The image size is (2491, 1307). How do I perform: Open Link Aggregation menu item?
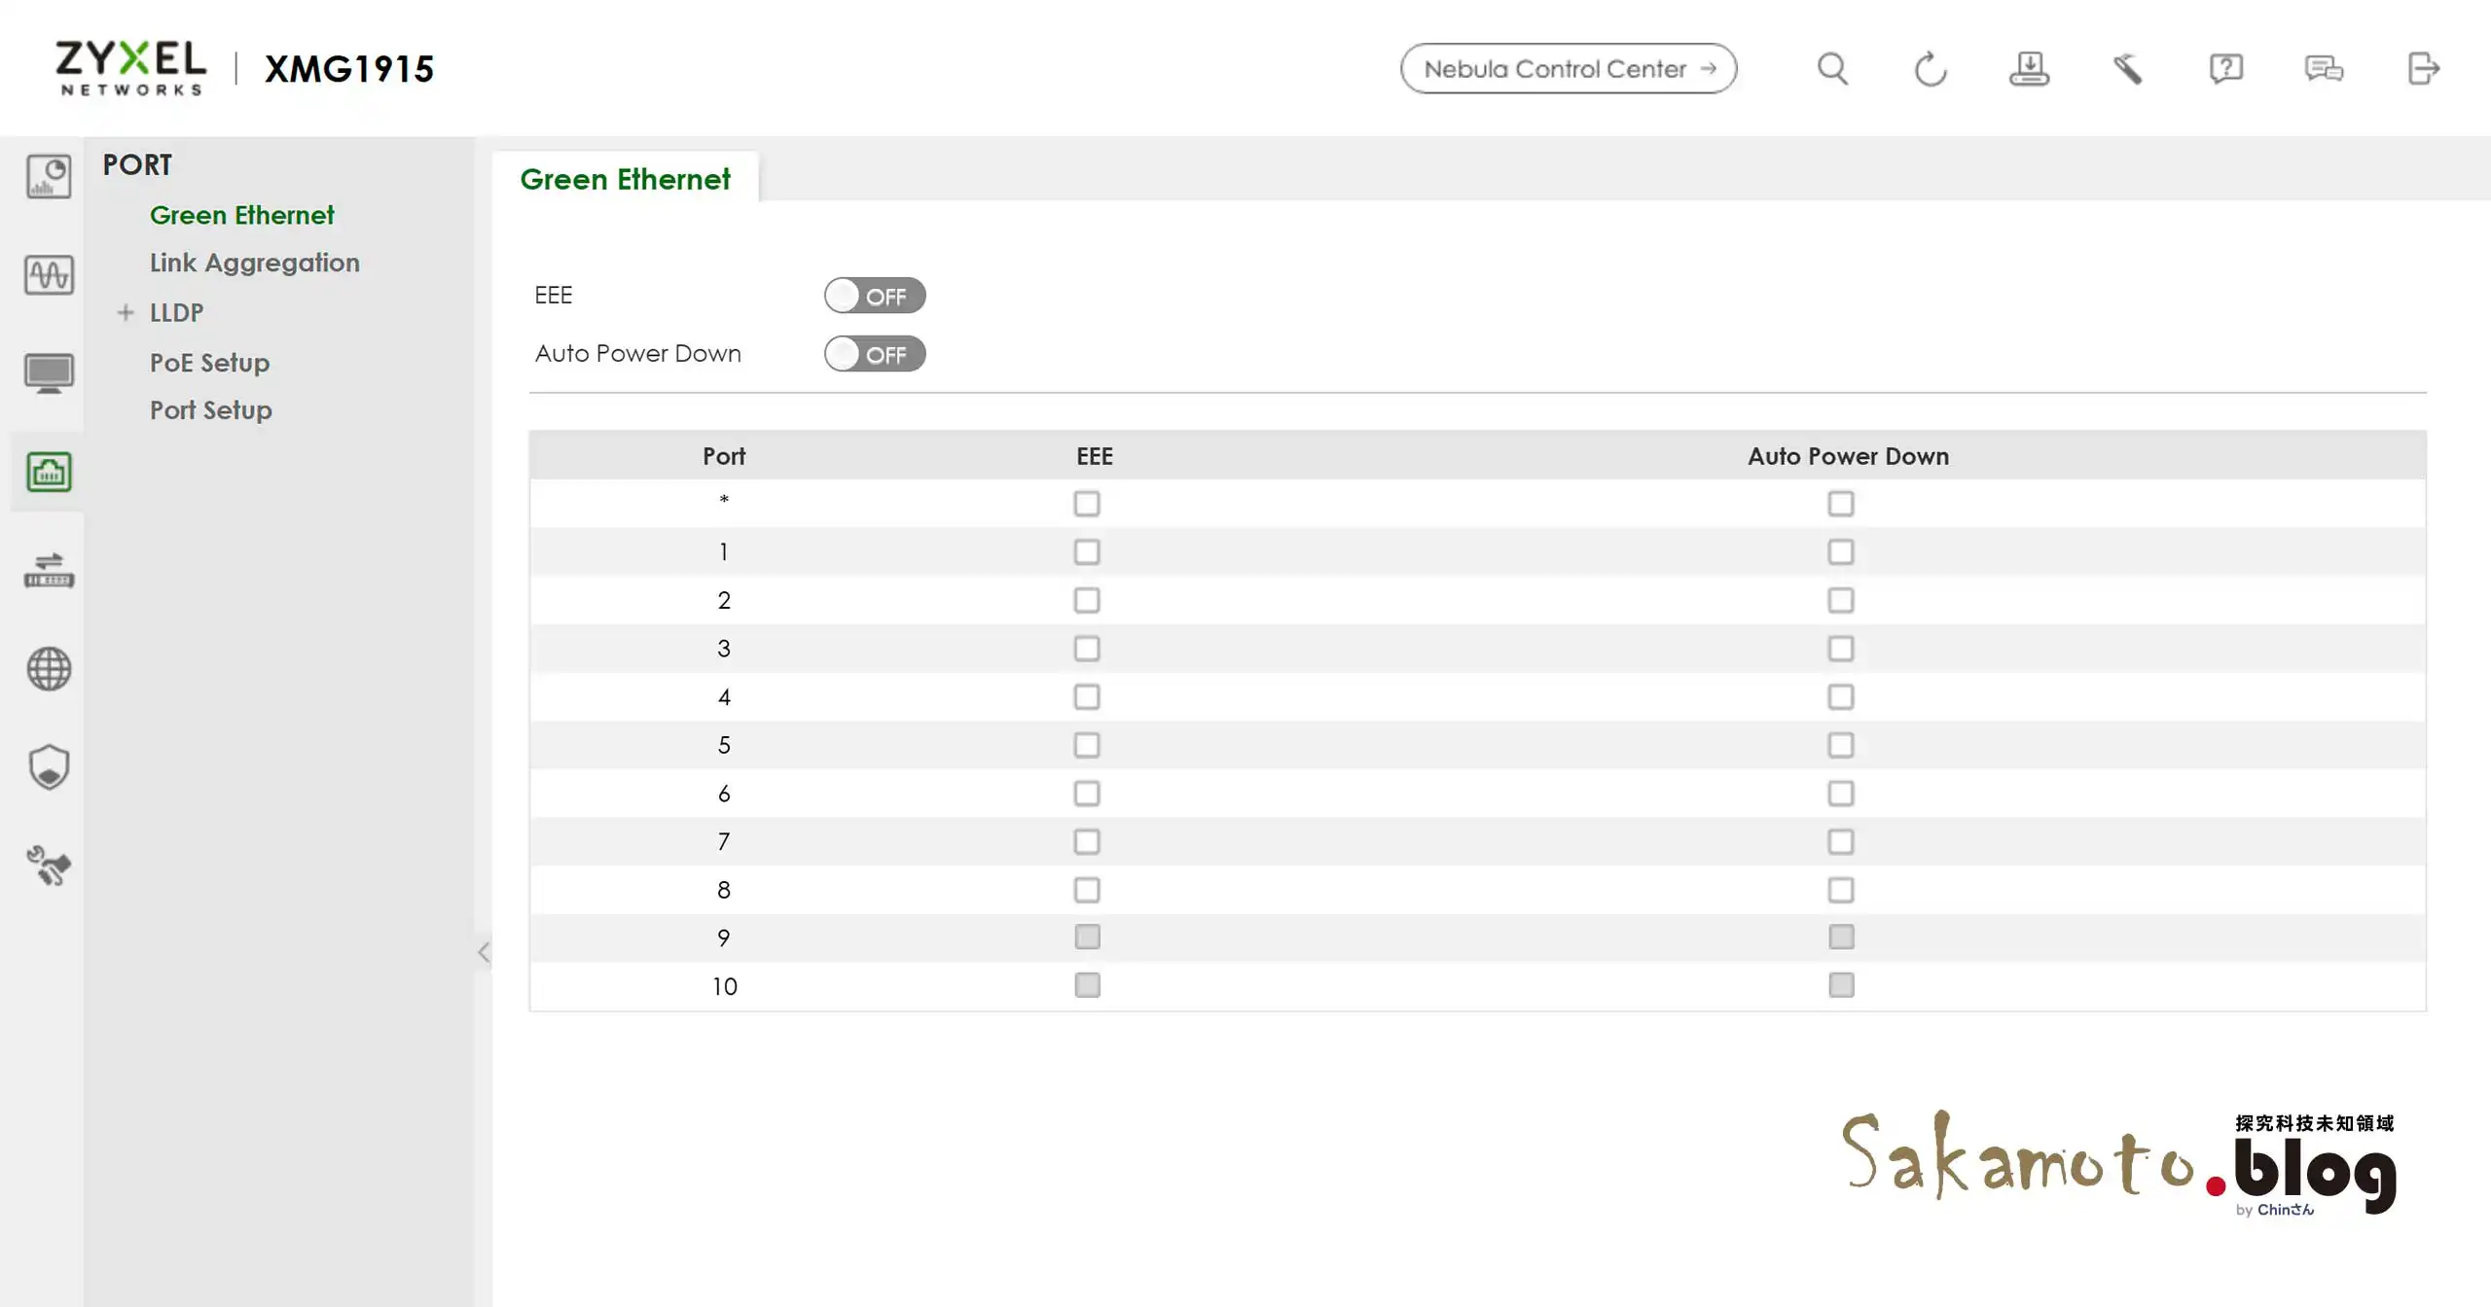[254, 263]
